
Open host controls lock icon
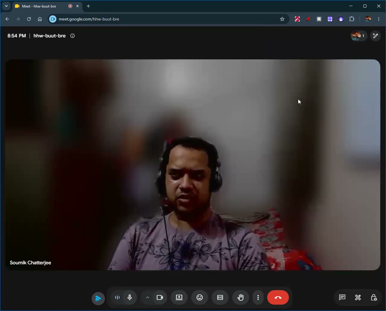[x=374, y=297]
